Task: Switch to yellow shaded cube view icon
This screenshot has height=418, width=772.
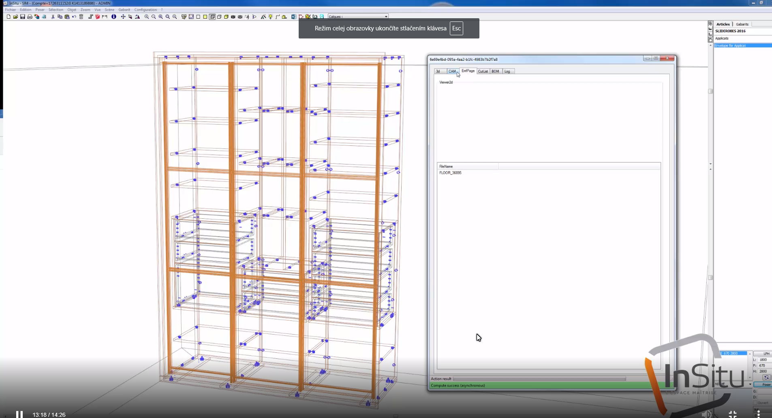Action: click(x=226, y=17)
